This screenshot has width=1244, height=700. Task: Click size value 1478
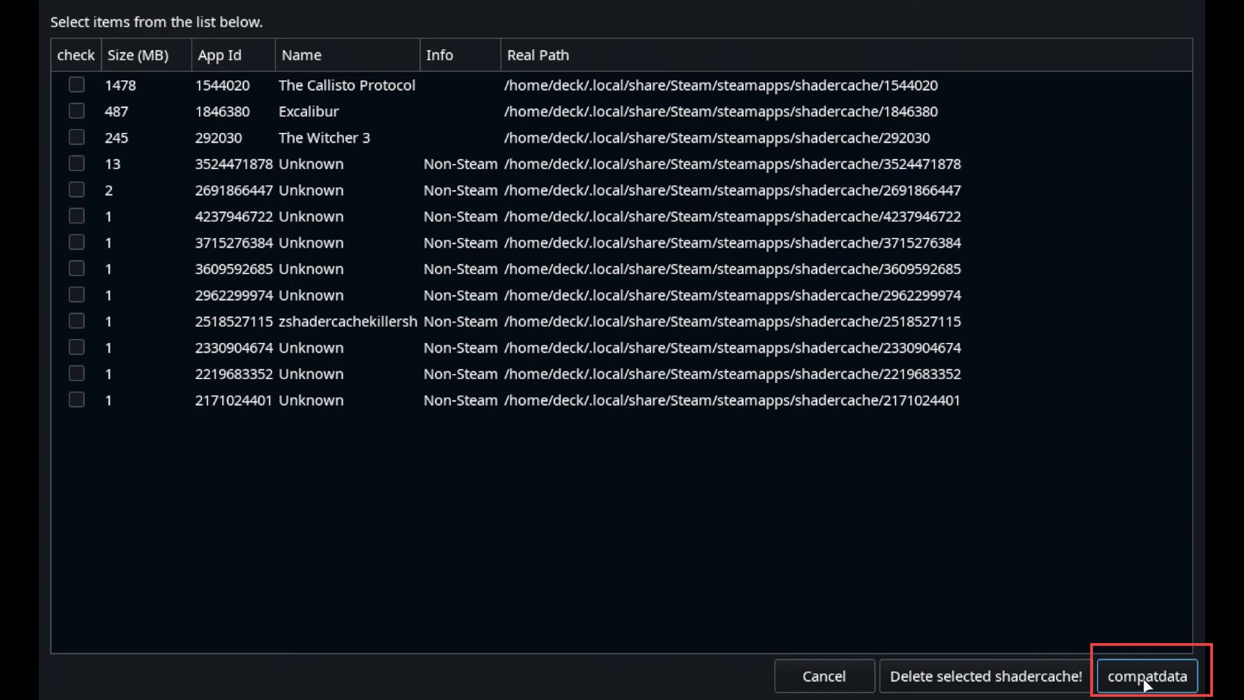point(121,85)
